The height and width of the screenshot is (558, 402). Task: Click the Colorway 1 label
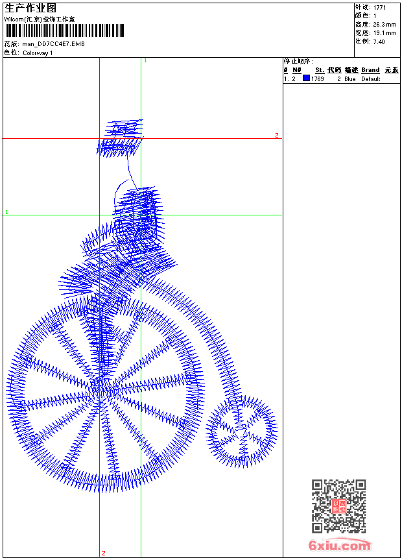point(38,53)
